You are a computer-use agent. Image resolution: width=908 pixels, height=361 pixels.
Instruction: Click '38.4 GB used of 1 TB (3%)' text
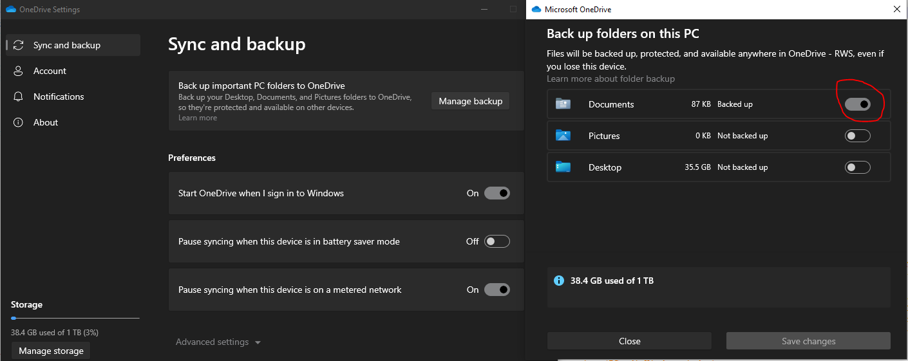click(55, 333)
